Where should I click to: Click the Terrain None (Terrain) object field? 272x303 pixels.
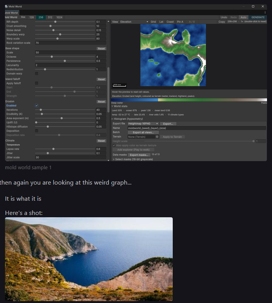pyautogui.click(x=143, y=137)
